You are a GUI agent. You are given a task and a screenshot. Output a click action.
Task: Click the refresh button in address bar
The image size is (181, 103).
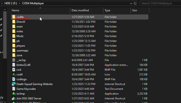135,3
